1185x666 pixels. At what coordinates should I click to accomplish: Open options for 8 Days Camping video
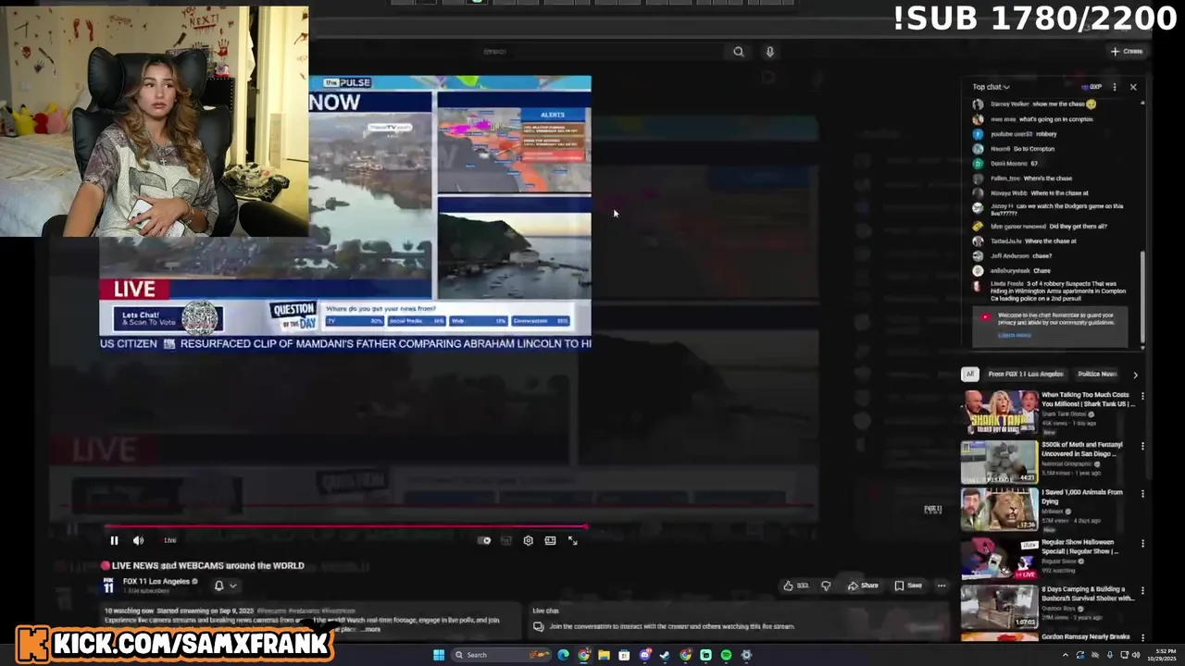[x=1142, y=590]
